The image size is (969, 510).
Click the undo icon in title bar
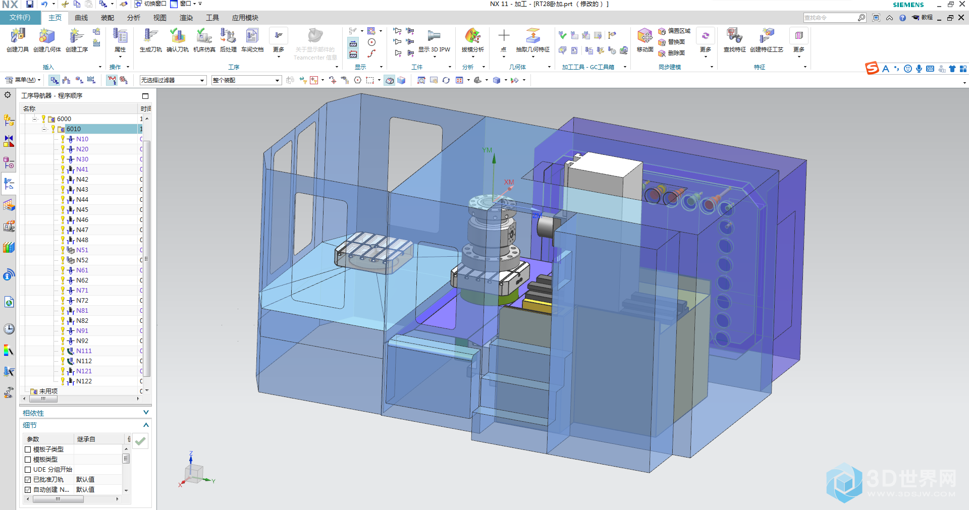pos(44,4)
